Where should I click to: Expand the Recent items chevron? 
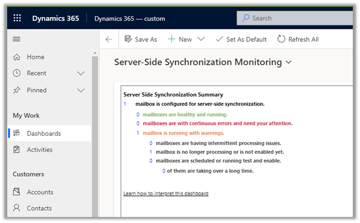click(x=81, y=73)
